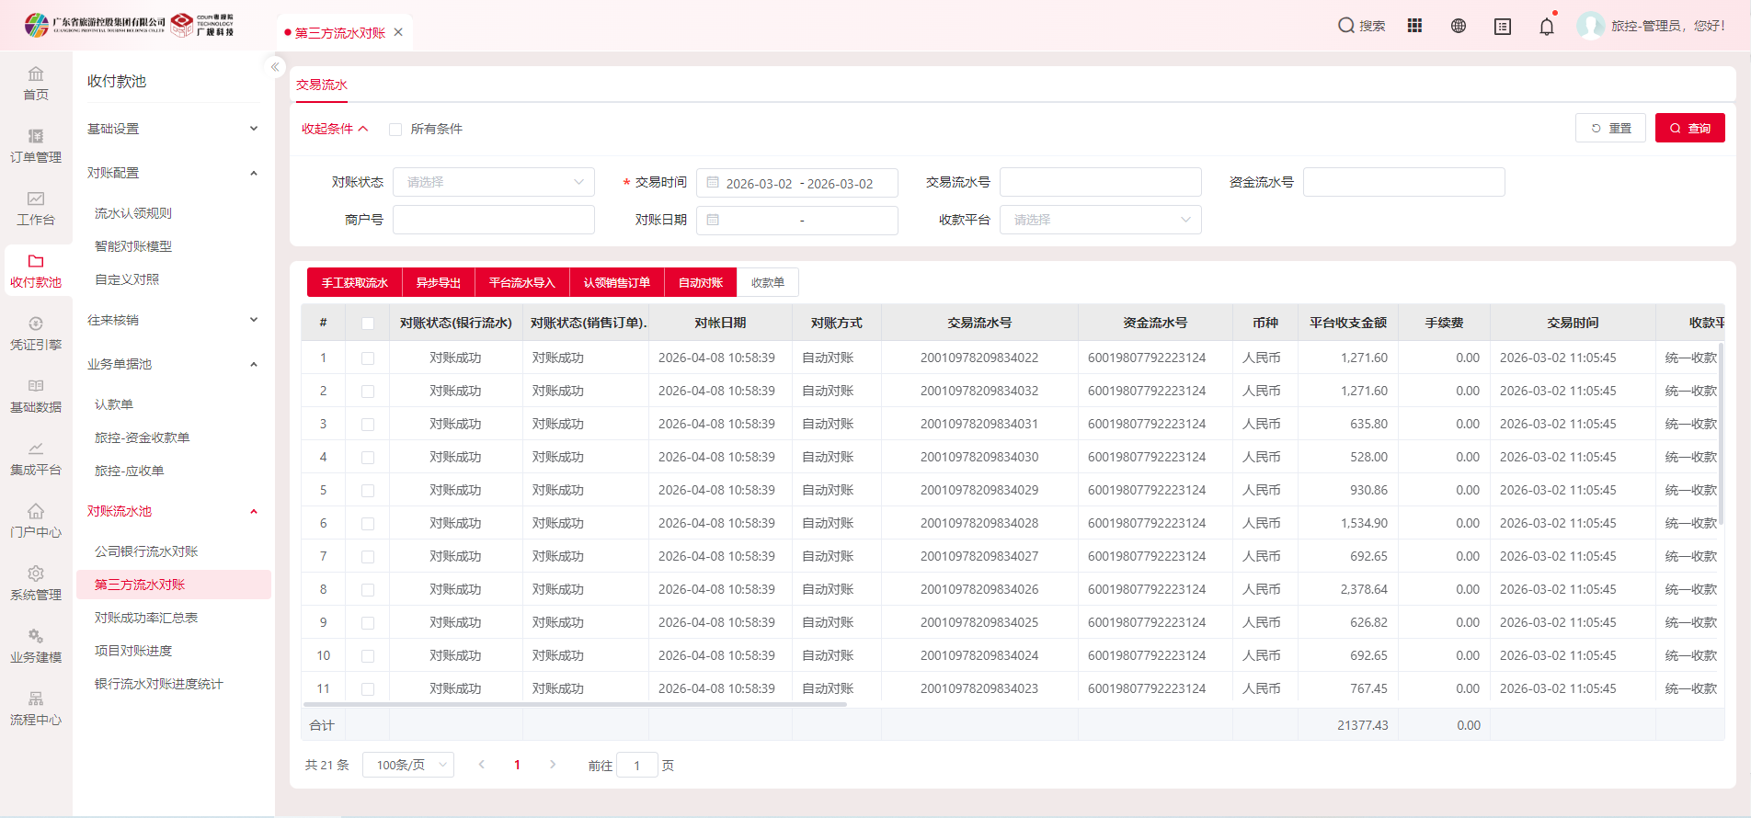Image resolution: width=1751 pixels, height=818 pixels.
Task: Click the 自动对账 button
Action: coord(700,282)
